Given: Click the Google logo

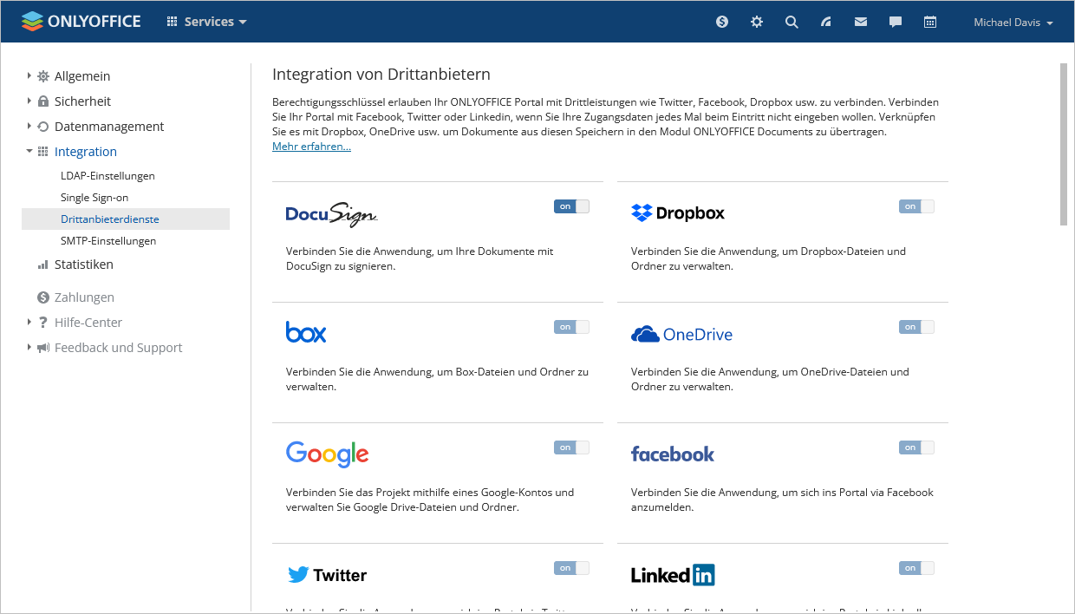Looking at the screenshot, I should [x=328, y=454].
